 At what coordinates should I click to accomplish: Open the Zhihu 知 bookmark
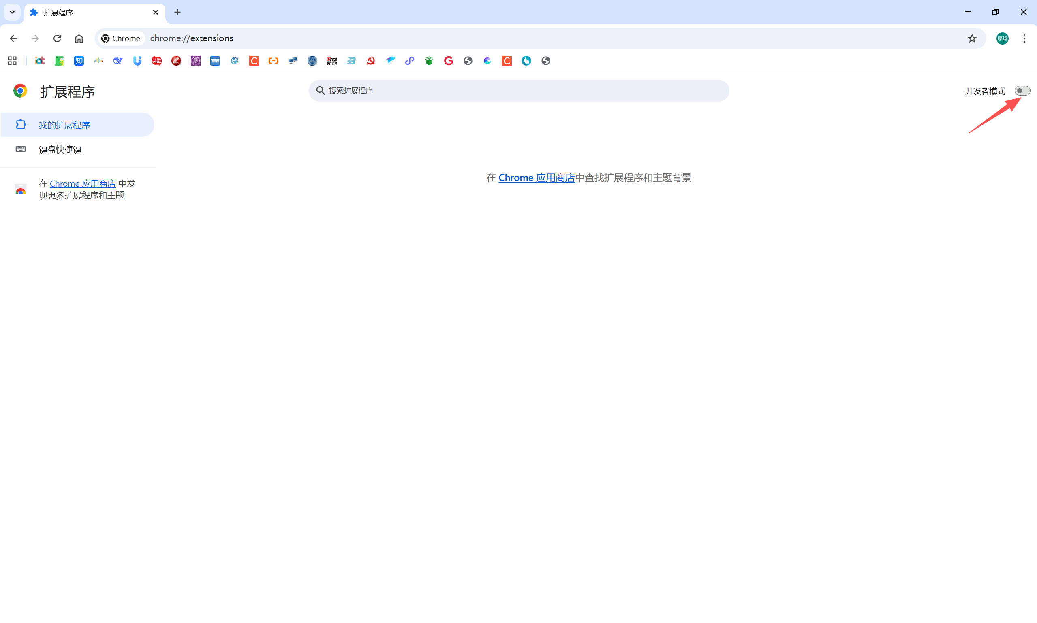pos(79,61)
